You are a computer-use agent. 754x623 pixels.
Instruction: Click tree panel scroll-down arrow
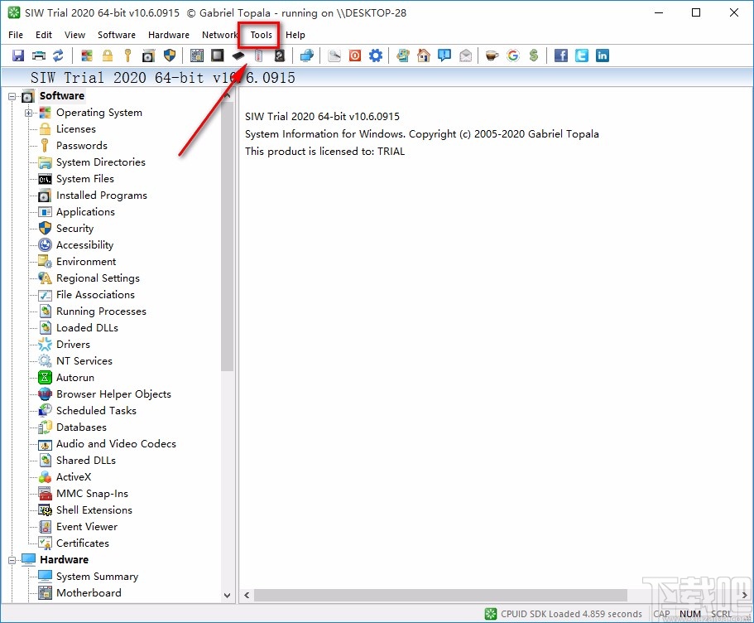pyautogui.click(x=227, y=596)
